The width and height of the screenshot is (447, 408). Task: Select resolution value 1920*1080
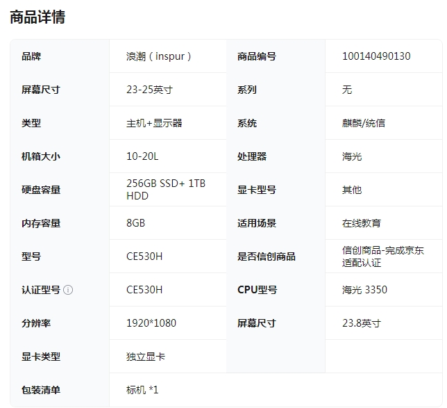pos(151,323)
